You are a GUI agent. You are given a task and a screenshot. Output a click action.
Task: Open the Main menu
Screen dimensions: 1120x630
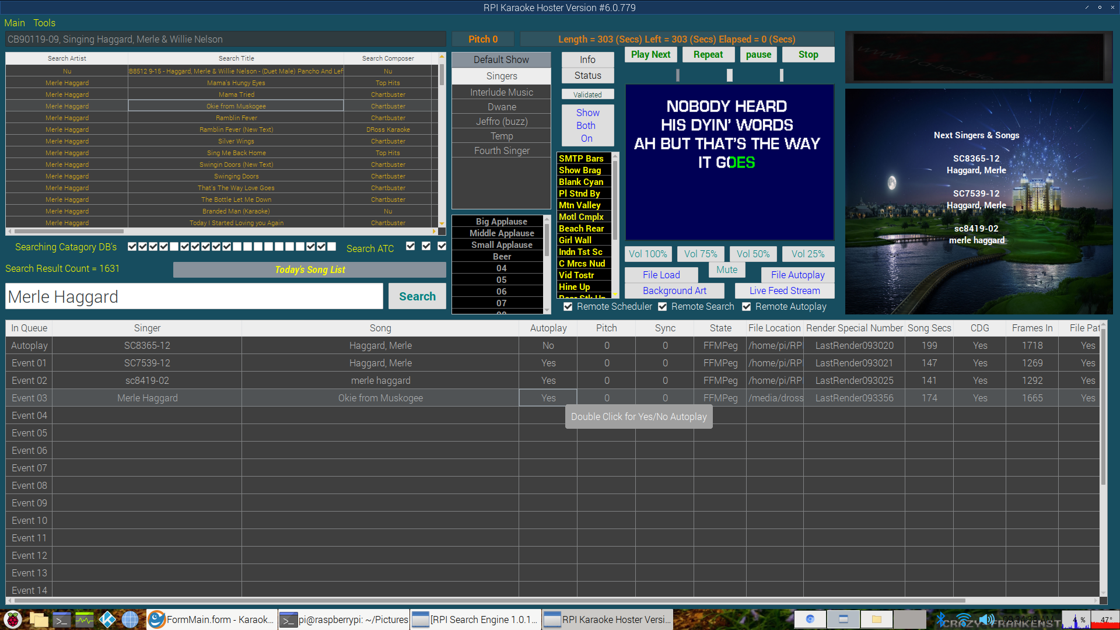(x=15, y=23)
